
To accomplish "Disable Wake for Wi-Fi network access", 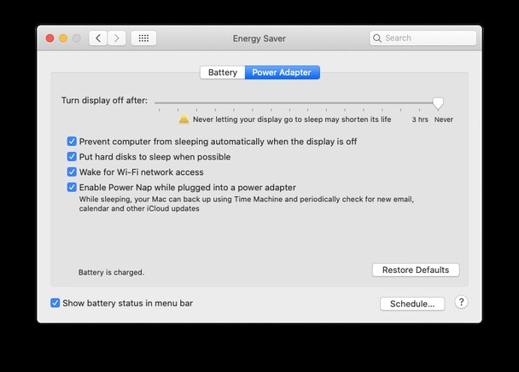I will coord(72,171).
